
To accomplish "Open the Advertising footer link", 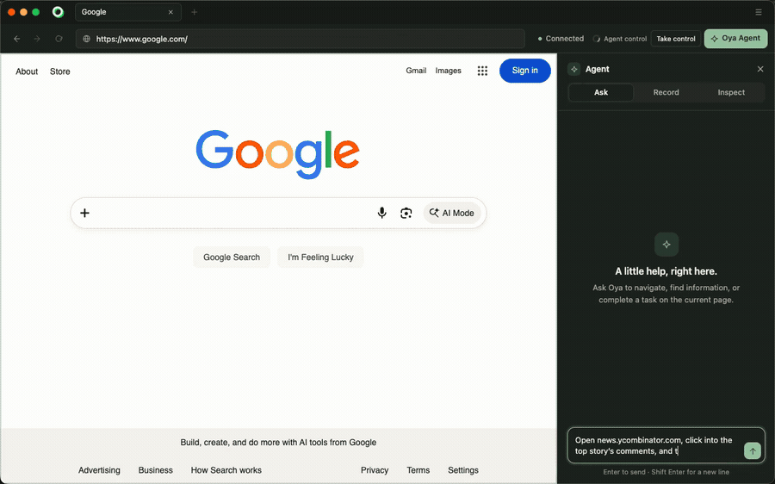I will [99, 470].
